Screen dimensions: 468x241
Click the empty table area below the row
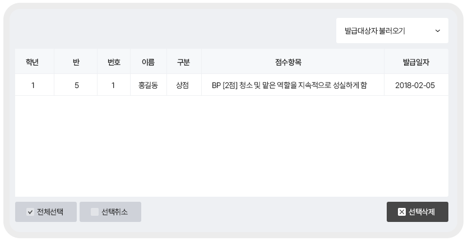pyautogui.click(x=231, y=146)
